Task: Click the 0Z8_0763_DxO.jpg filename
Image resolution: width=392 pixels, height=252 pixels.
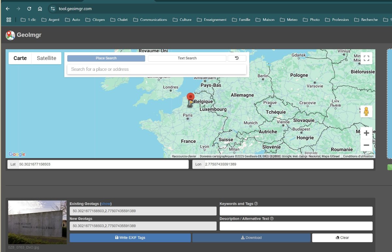Action: (24, 247)
